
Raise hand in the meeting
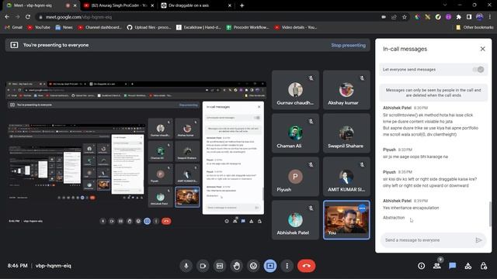coord(236,266)
